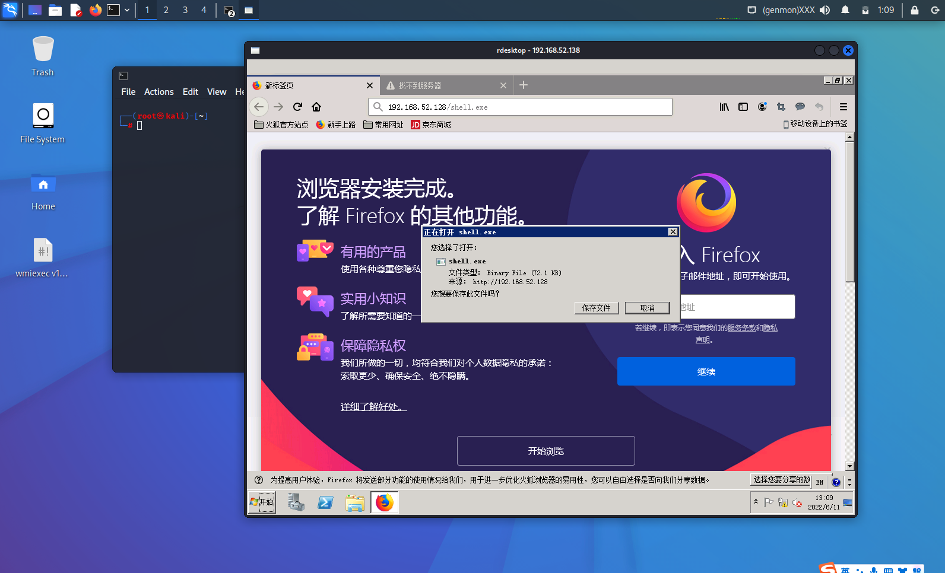Switch to workspace 2
Image resolution: width=945 pixels, height=573 pixels.
pos(166,10)
